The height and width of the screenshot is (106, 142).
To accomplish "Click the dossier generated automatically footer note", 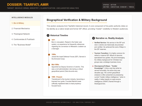I will [71, 102].
